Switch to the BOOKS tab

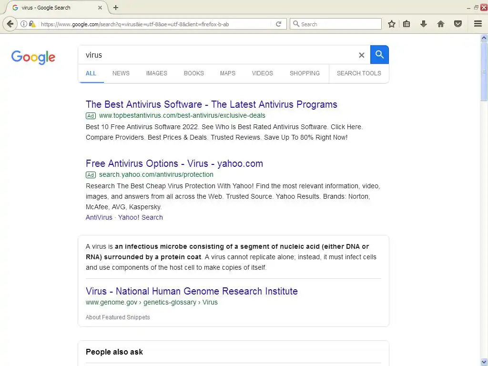click(194, 73)
